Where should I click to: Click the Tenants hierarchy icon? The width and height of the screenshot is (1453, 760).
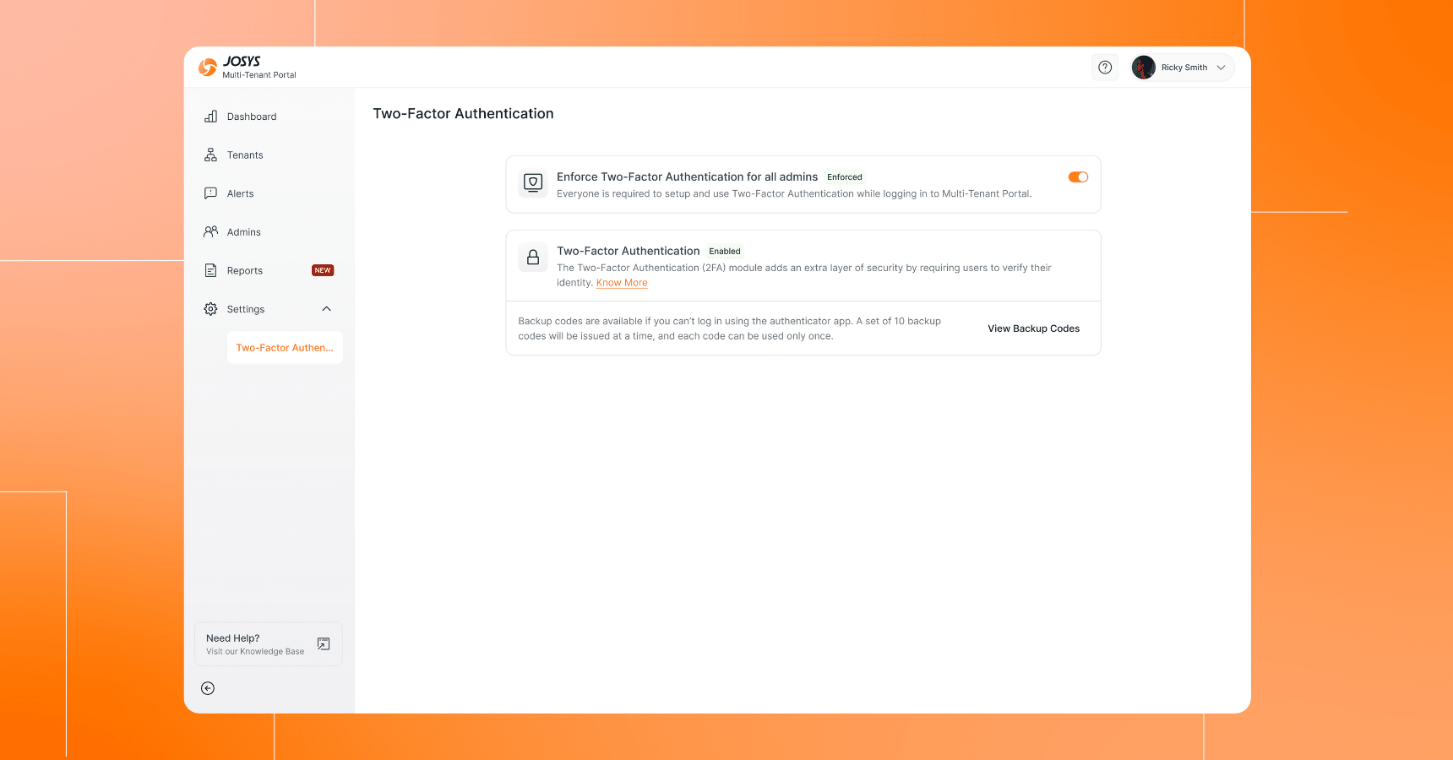tap(210, 155)
